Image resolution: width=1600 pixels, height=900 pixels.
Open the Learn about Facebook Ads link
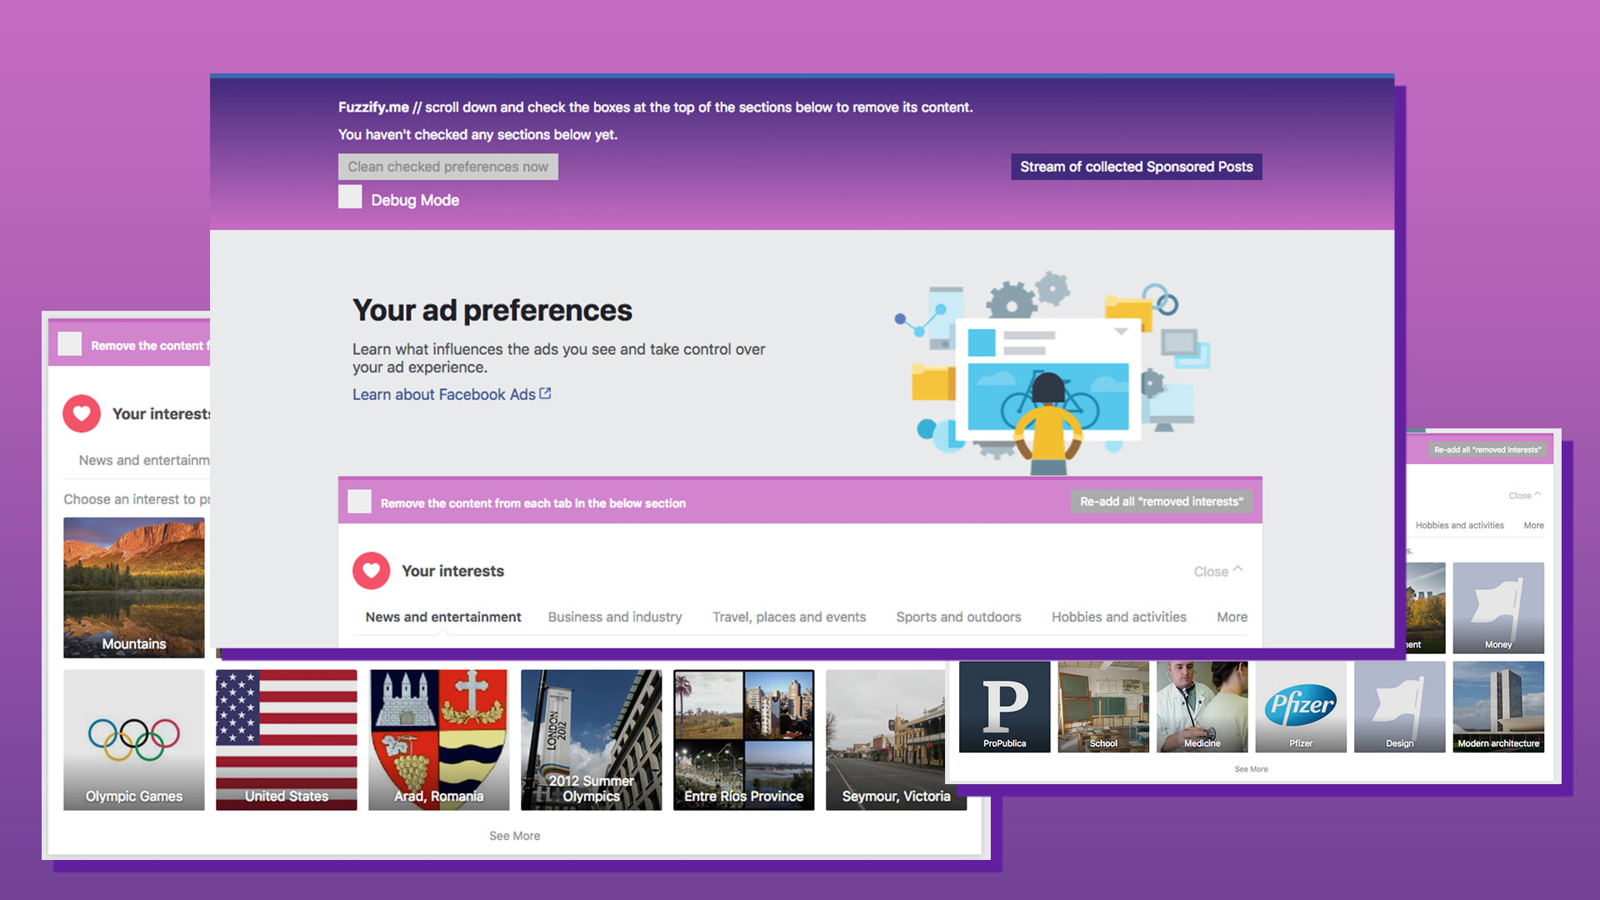coord(442,393)
